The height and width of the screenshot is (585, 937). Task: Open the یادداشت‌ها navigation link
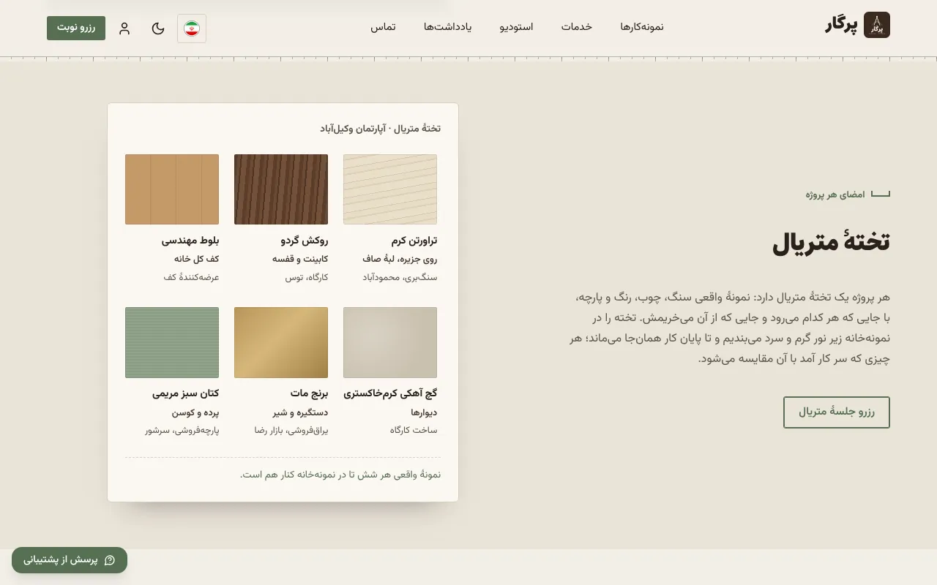tap(448, 27)
